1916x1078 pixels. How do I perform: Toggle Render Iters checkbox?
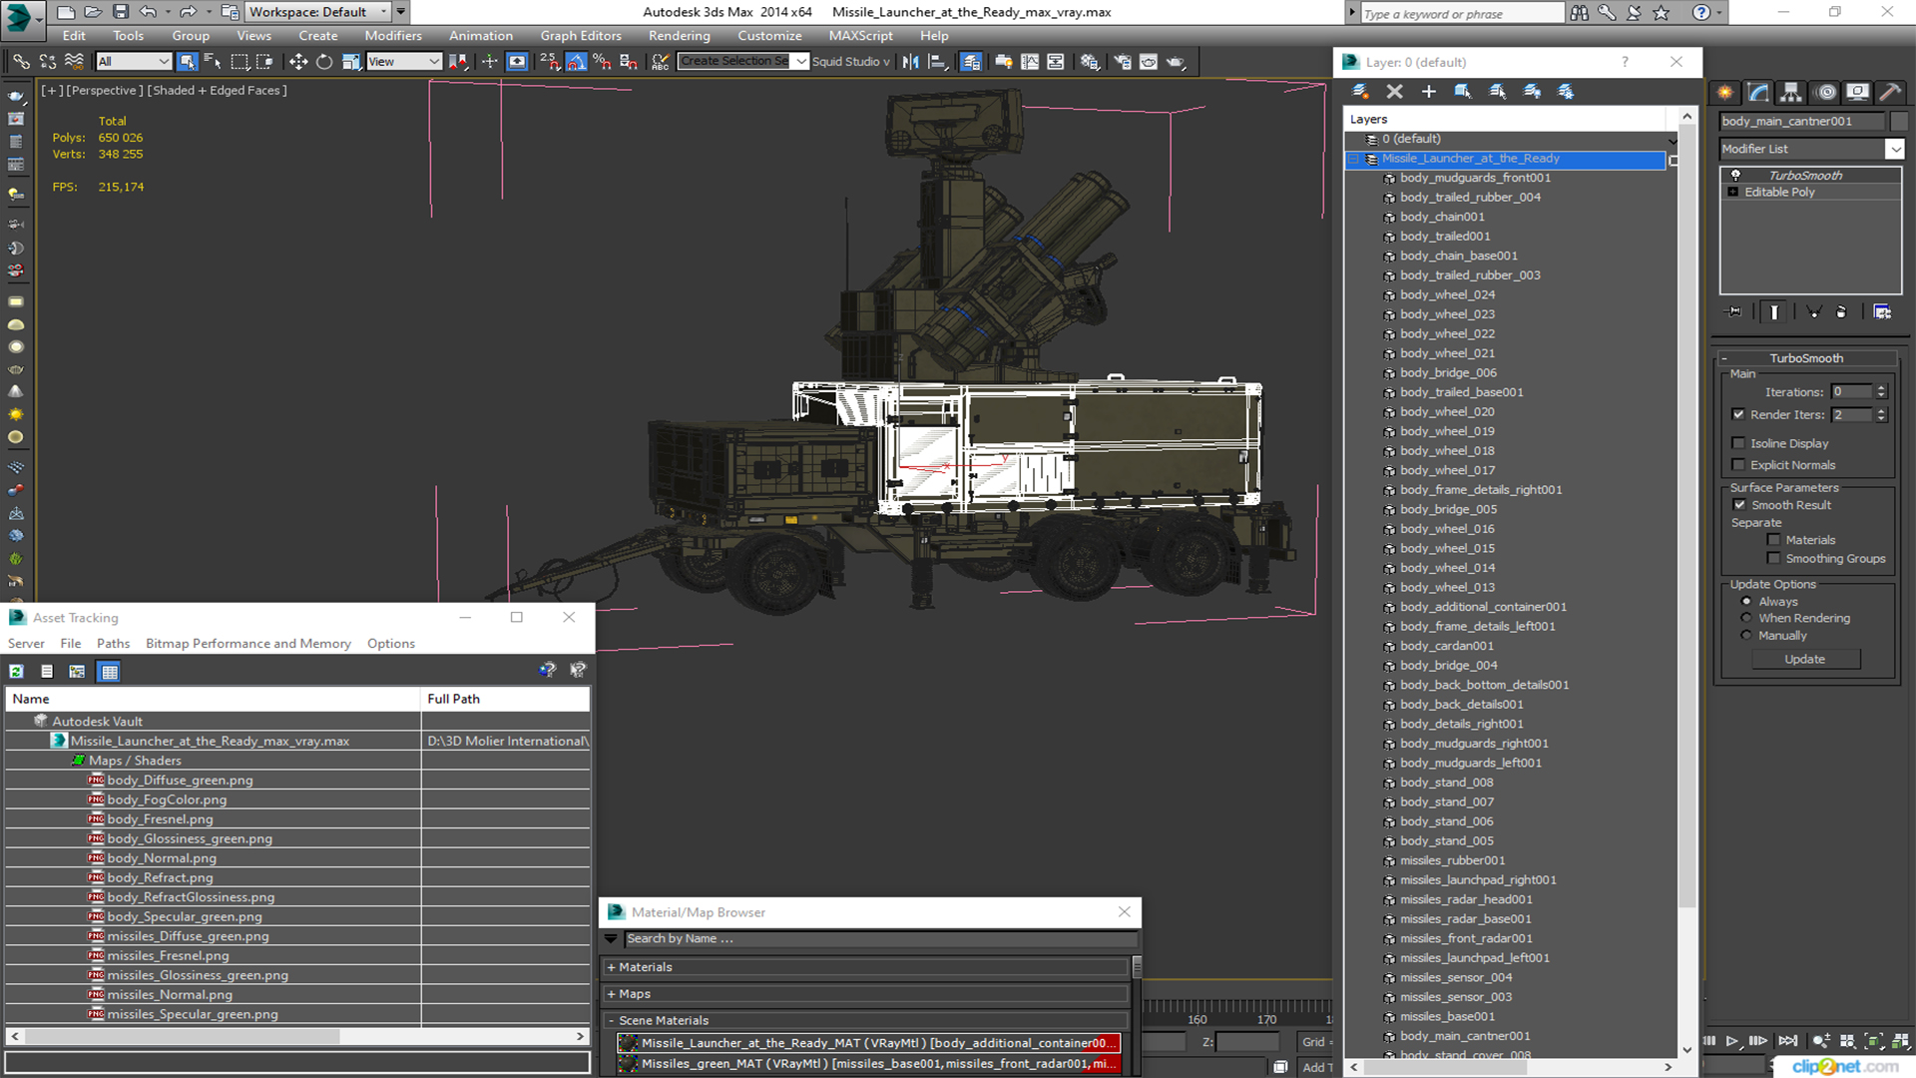point(1738,414)
